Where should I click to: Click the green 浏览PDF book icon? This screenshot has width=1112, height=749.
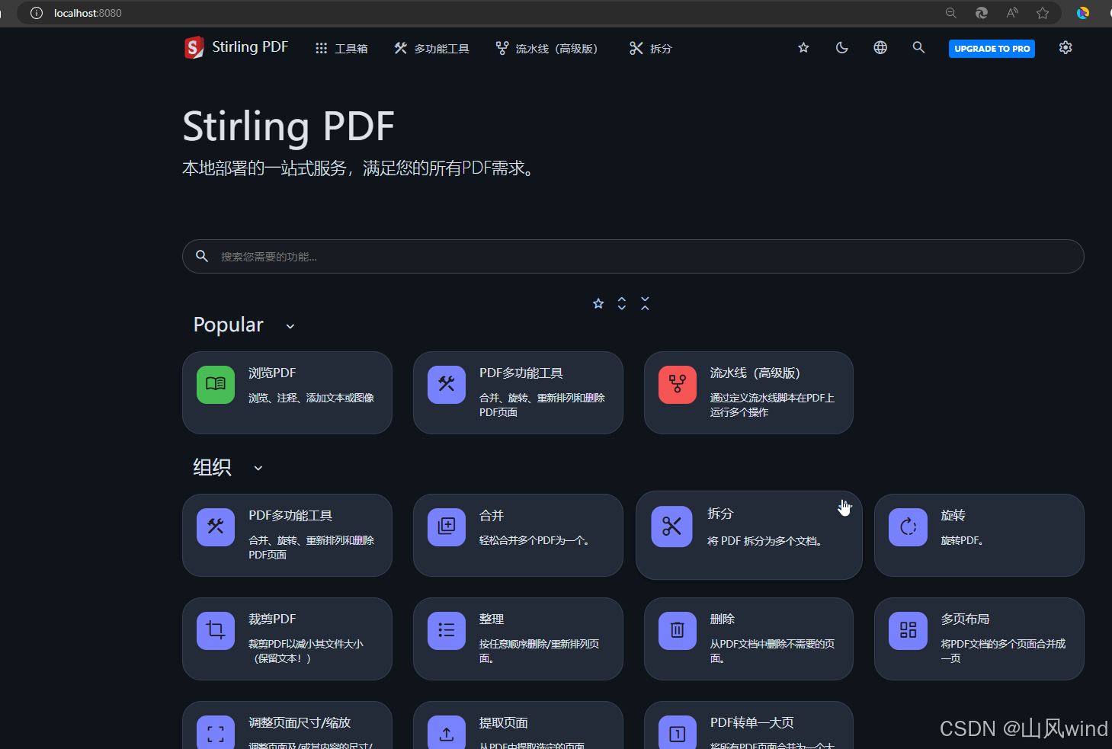(216, 384)
